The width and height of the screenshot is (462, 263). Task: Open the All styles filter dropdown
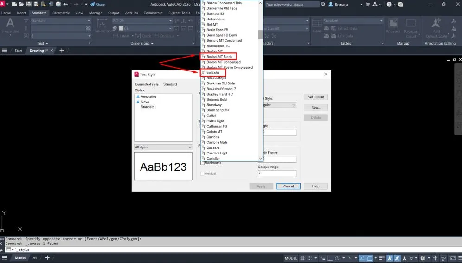[x=163, y=147]
